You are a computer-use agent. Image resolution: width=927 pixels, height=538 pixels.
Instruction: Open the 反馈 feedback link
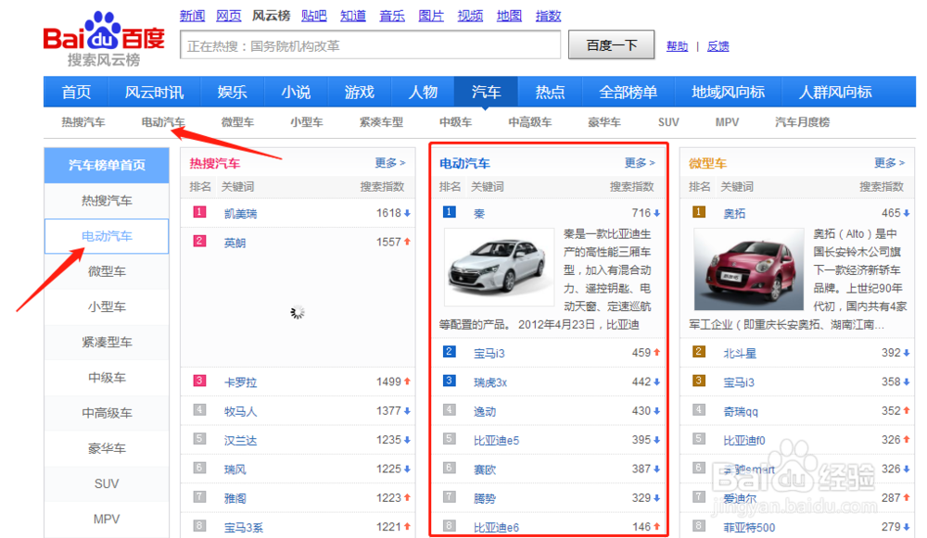pyautogui.click(x=717, y=46)
